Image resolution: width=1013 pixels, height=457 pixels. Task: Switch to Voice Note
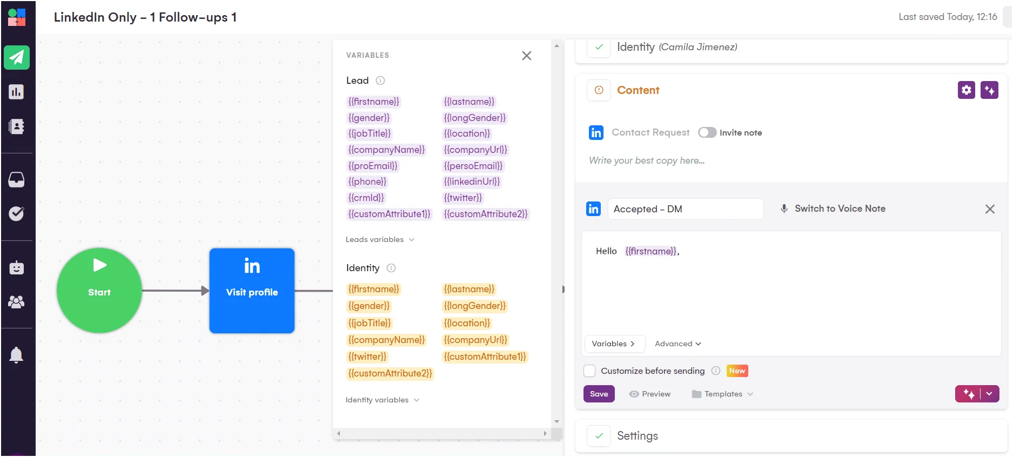click(x=833, y=209)
